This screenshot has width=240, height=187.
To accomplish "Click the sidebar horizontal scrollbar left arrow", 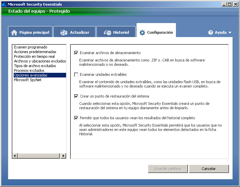I will point(15,156).
